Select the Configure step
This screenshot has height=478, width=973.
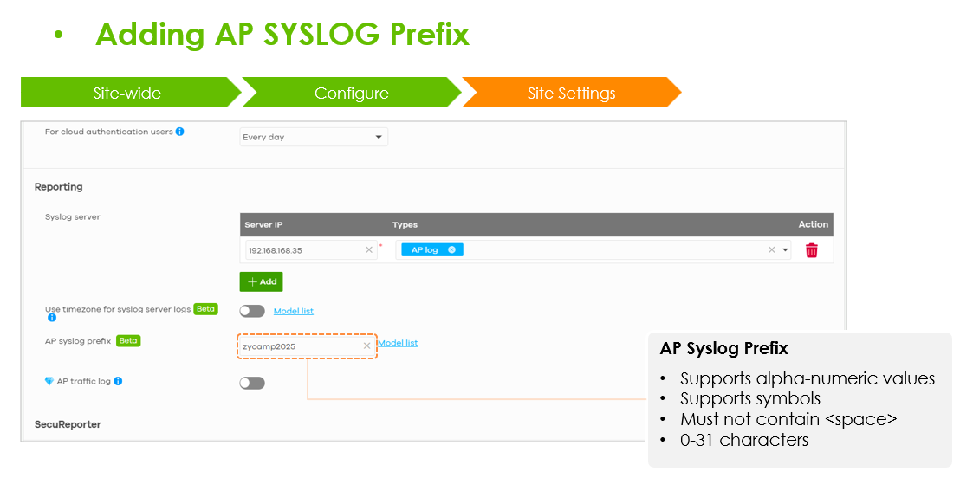tap(351, 94)
